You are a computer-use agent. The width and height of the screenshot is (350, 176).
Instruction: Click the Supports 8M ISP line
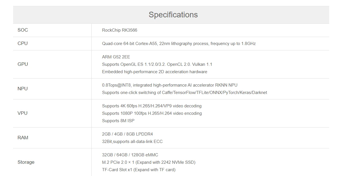pyautogui.click(x=118, y=121)
